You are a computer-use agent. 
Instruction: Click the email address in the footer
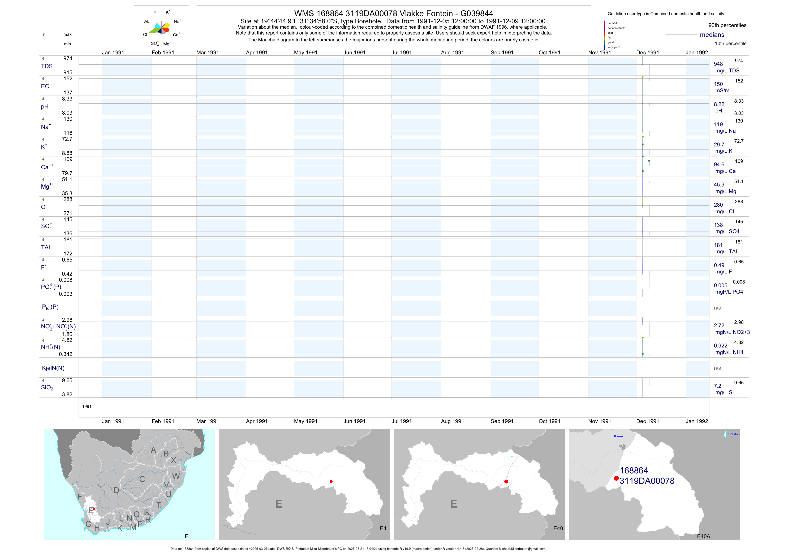[x=522, y=549]
